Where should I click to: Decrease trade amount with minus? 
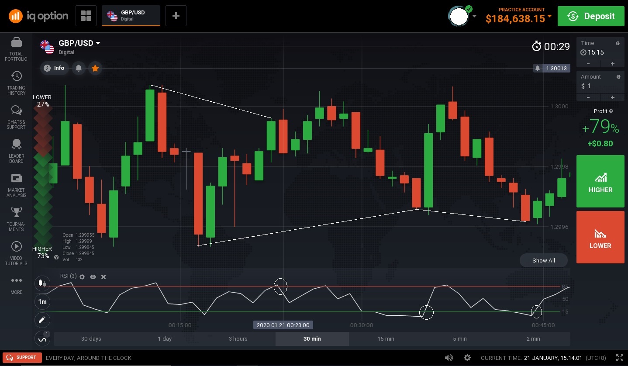pyautogui.click(x=588, y=97)
